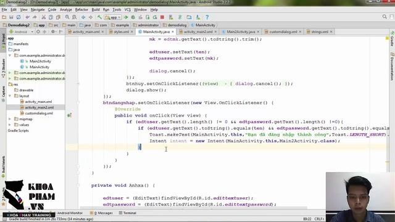Click the Paste toolbar icon
395x222 pixels.
click(58, 17)
